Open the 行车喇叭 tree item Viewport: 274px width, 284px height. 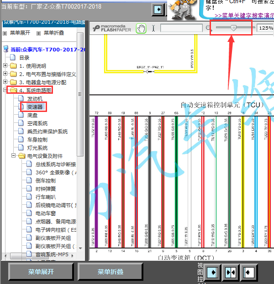pyautogui.click(x=46, y=197)
